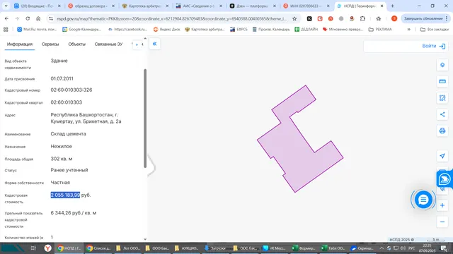Image resolution: width=453 pixels, height=254 pixels.
Task: Open the Mail.Ru почта bookmark
Action: [37, 30]
